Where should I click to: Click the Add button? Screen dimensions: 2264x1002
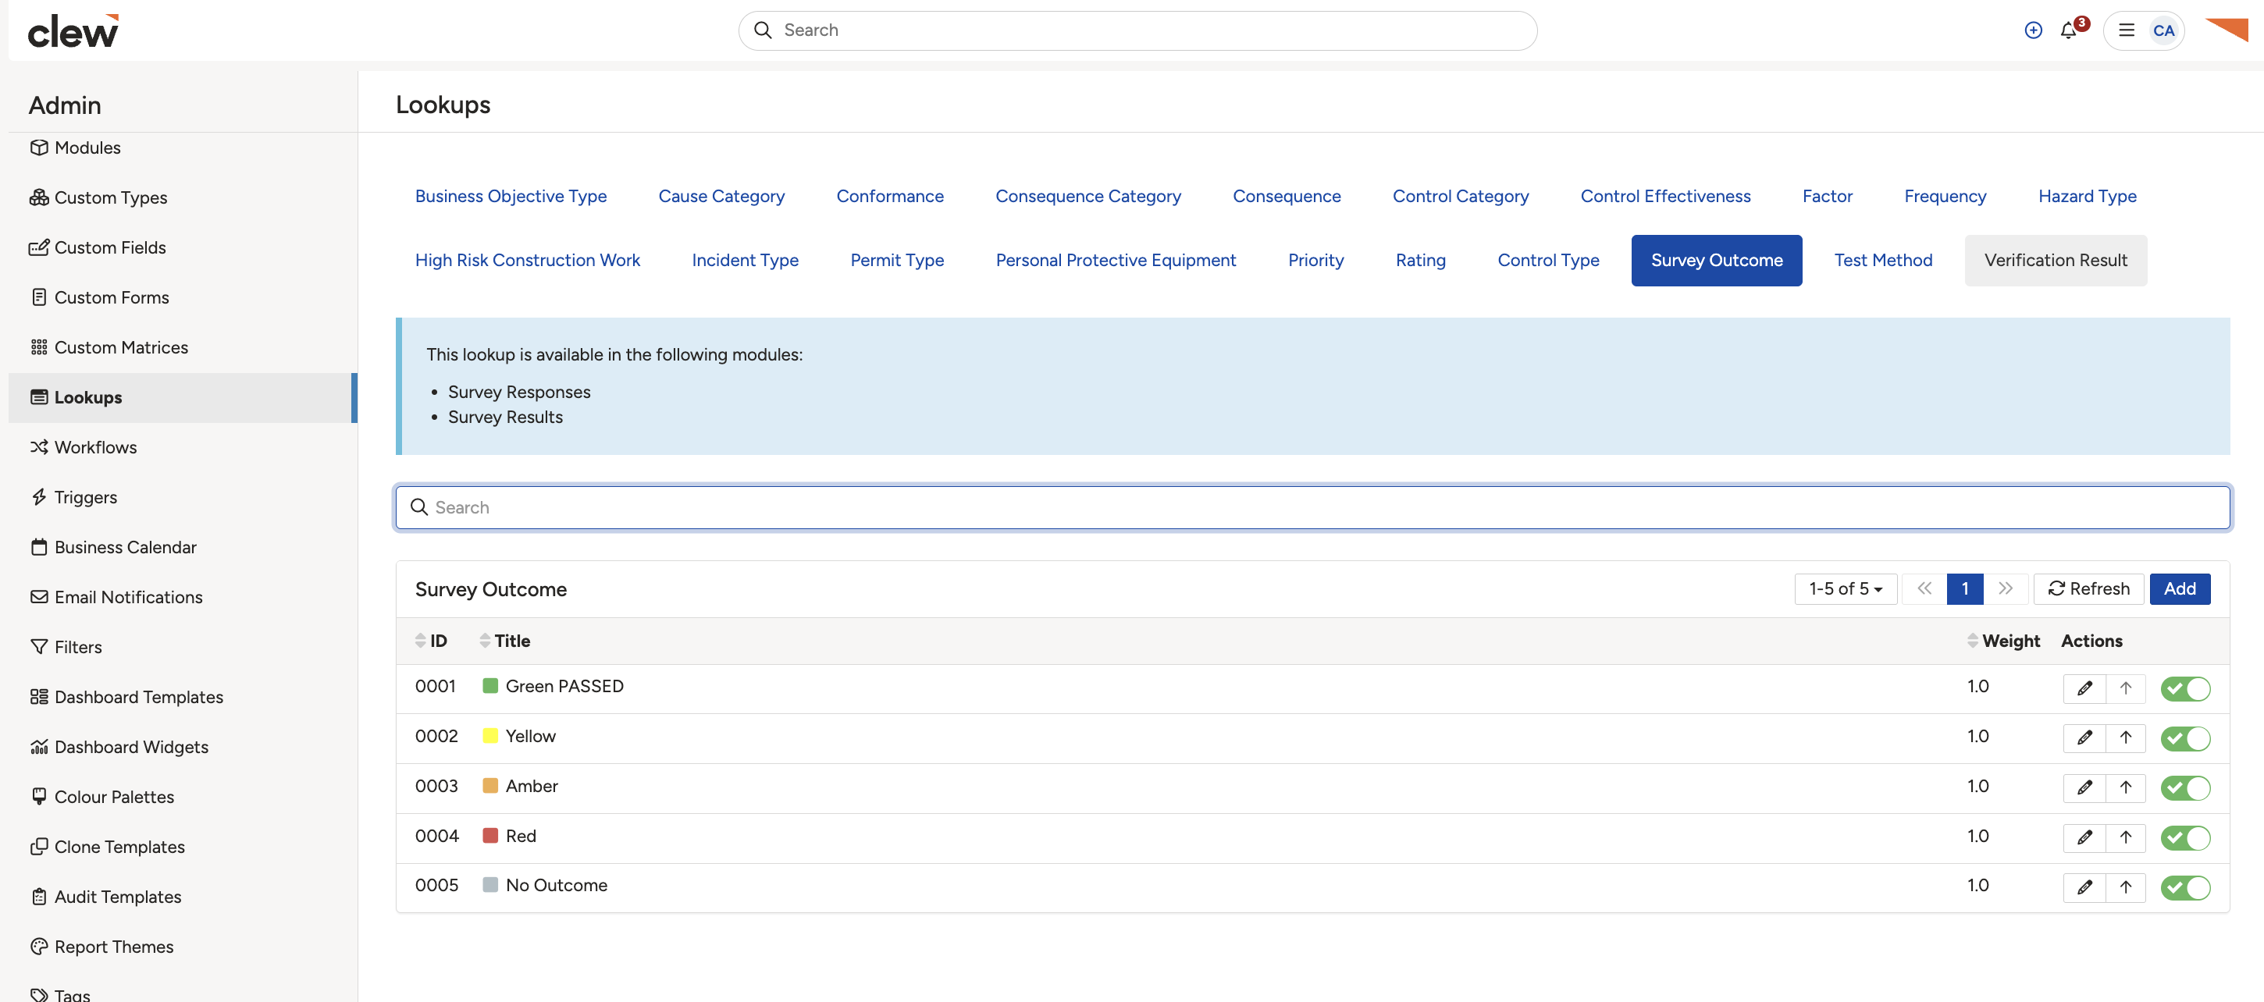coord(2179,588)
